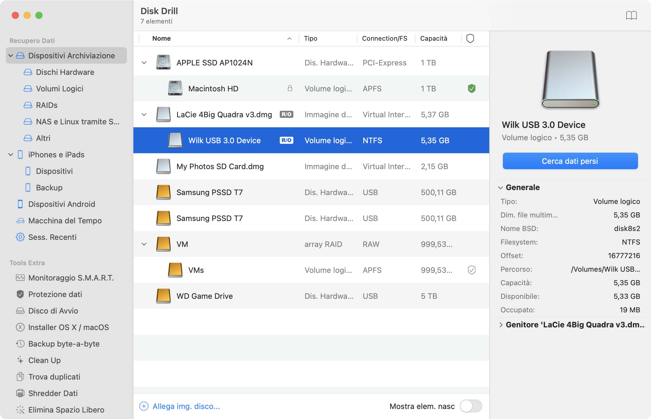Image resolution: width=651 pixels, height=419 pixels.
Task: Click Volumi Logici sidebar icon
Action: click(x=28, y=89)
